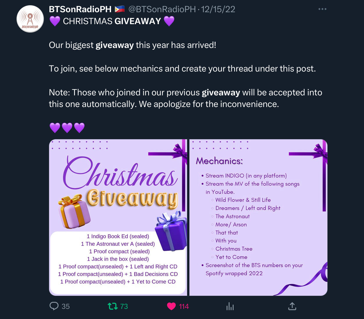
Task: Open the Christmas Giveaway prize image
Action: 119,218
